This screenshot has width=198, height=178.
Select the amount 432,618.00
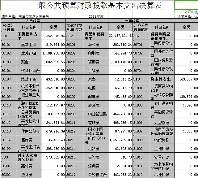click(x=55, y=79)
